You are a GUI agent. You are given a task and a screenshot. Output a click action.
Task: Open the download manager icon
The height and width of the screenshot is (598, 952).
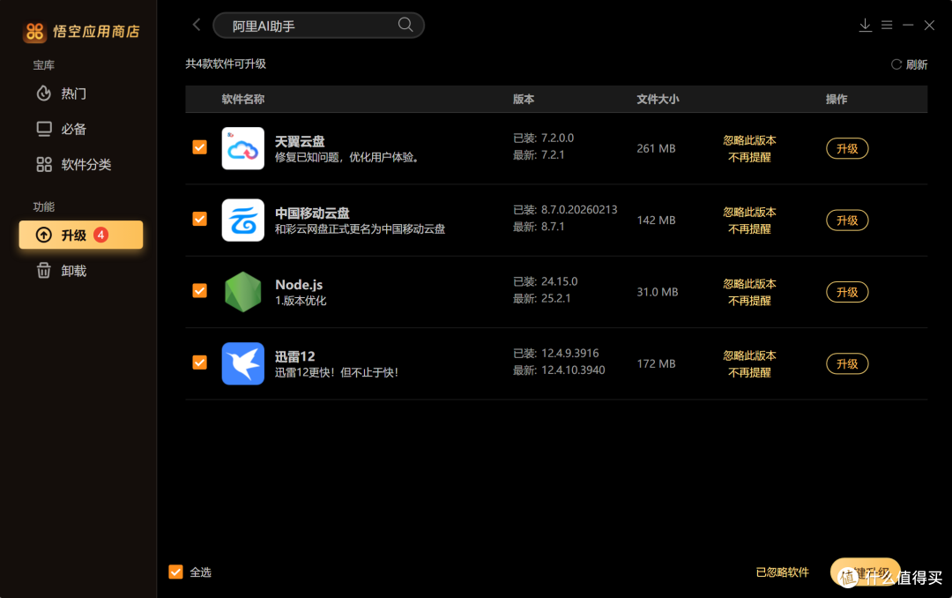[866, 25]
